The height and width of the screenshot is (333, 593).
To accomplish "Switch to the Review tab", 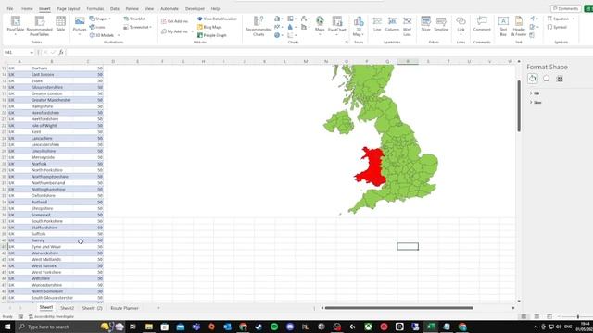I will pos(132,8).
